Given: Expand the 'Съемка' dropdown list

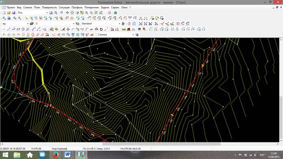Looking at the screenshot, I should pos(133,35).
